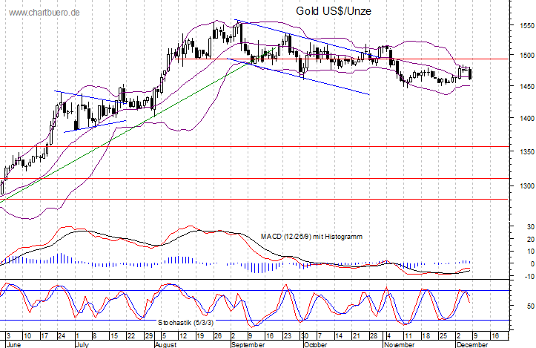Viewport: 536px width, 348px height.
Task: Click date label 12 in August
Action: tap(183, 336)
